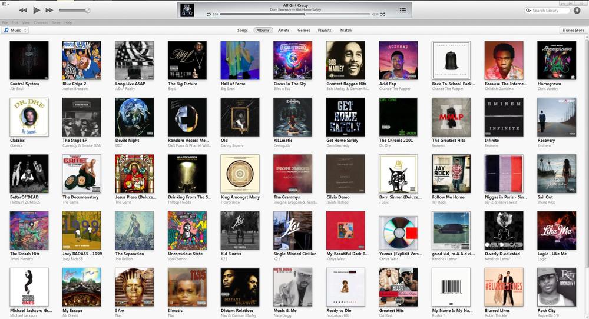Screen dimensions: 589x319
Task: Click the 'Distant Relatives' album title
Action: (x=237, y=310)
